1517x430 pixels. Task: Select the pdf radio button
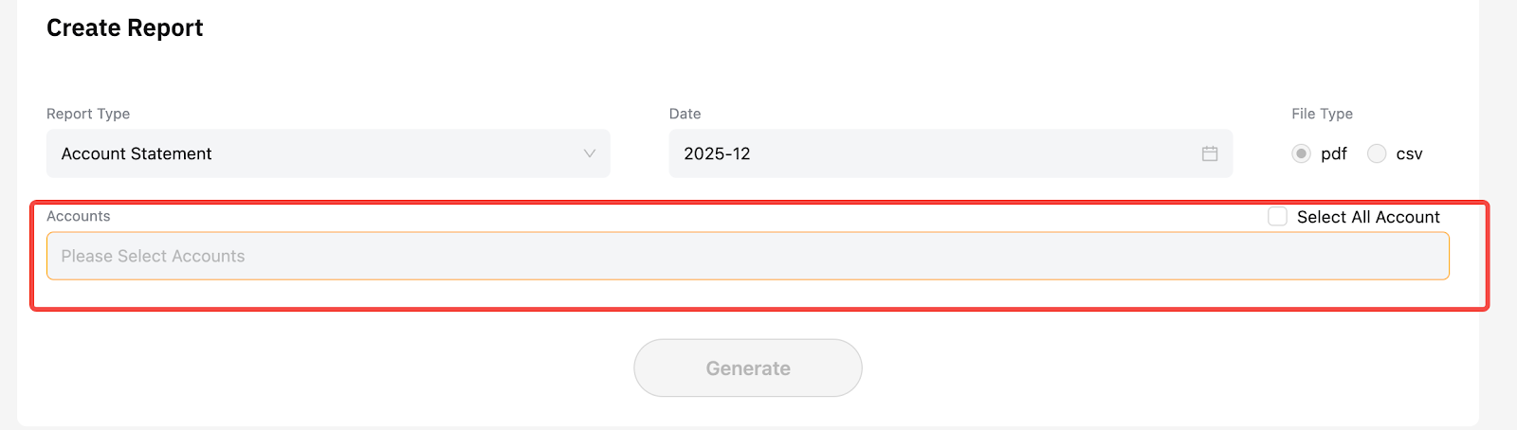(1301, 153)
